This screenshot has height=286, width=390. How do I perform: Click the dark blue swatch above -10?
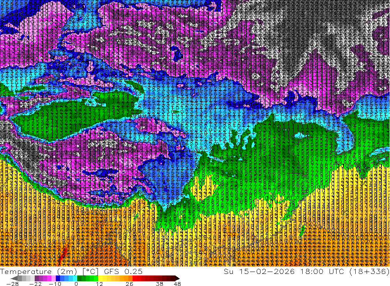(x=58, y=278)
